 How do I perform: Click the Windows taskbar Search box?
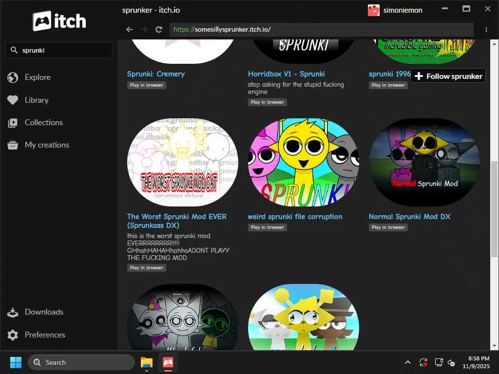(81, 362)
